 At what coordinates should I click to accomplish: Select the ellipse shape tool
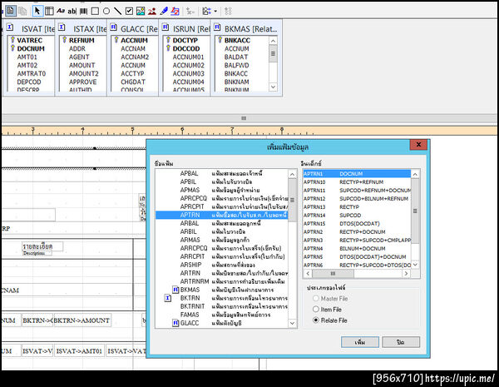click(x=106, y=11)
